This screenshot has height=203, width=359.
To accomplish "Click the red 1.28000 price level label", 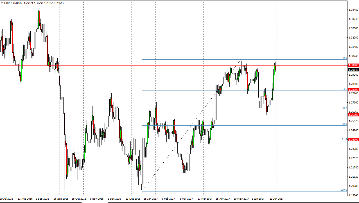I will pos(353,90).
